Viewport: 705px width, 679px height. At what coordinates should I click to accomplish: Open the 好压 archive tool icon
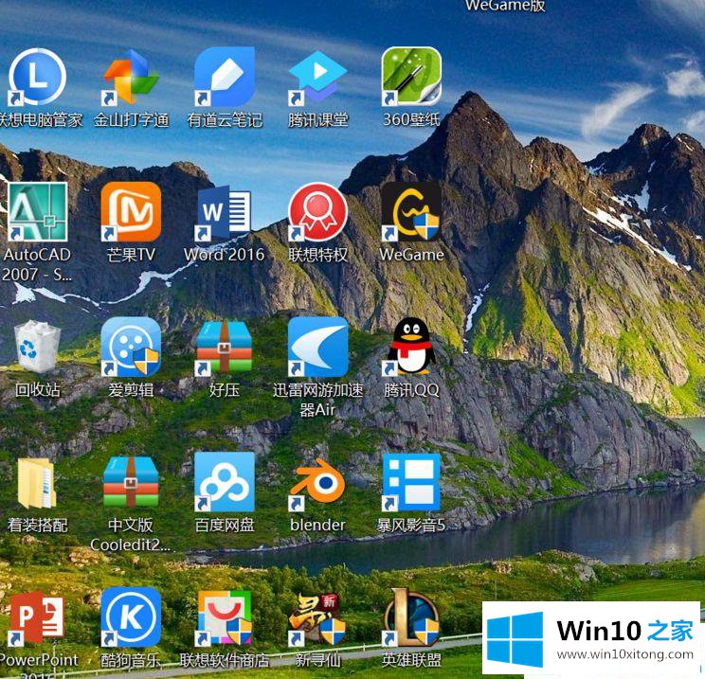pos(225,347)
